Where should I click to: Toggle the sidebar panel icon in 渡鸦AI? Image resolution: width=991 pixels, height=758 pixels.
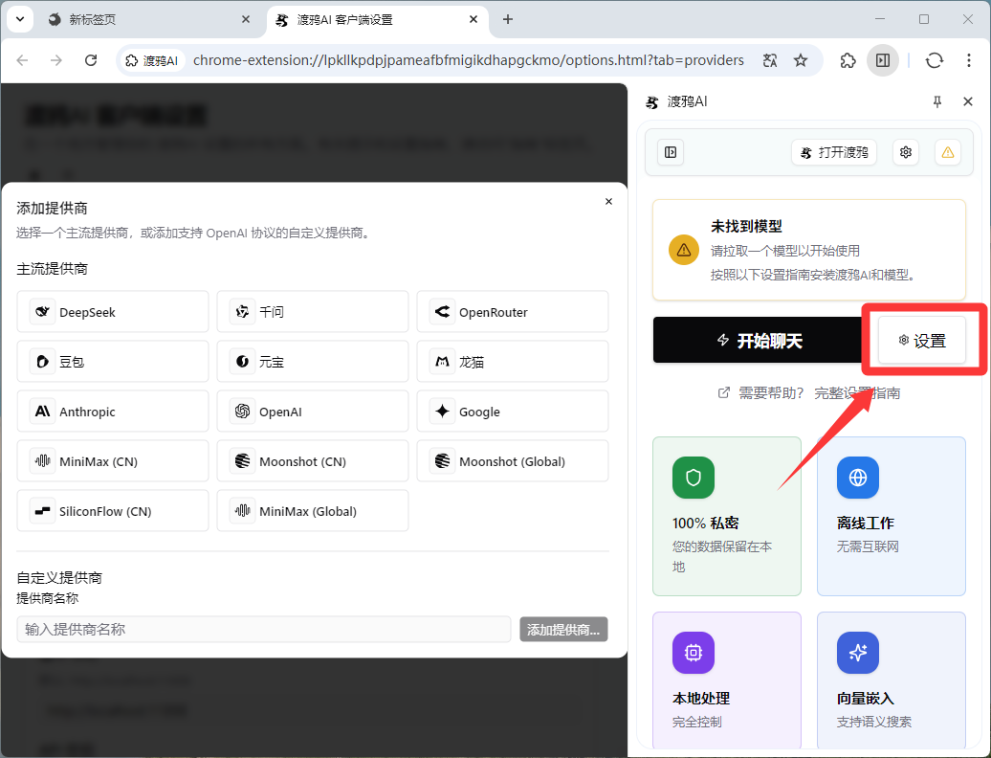click(671, 152)
